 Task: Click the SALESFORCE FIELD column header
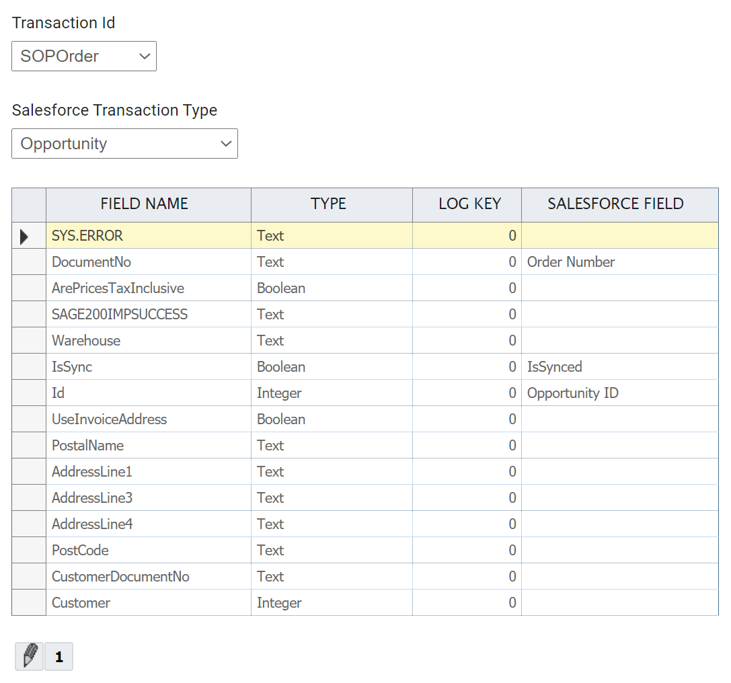(x=615, y=204)
